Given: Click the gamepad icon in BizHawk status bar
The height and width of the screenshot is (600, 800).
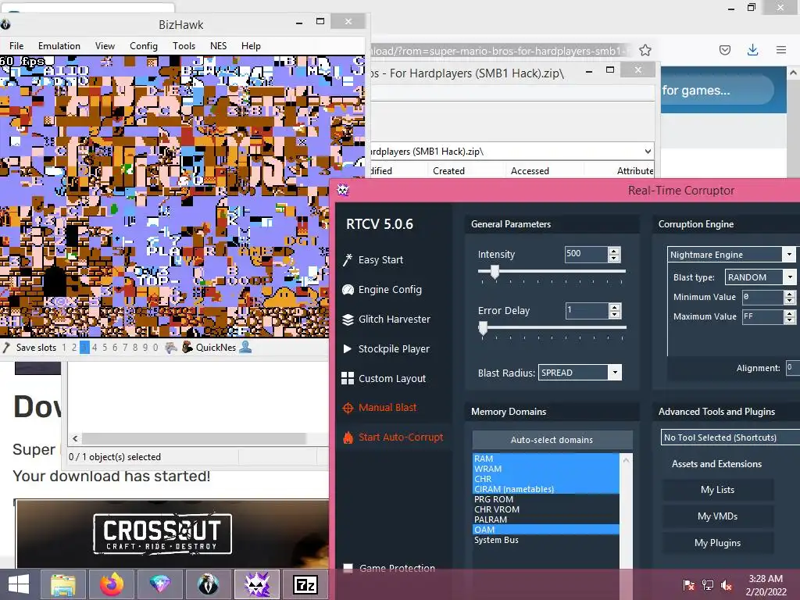Looking at the screenshot, I should point(171,348).
